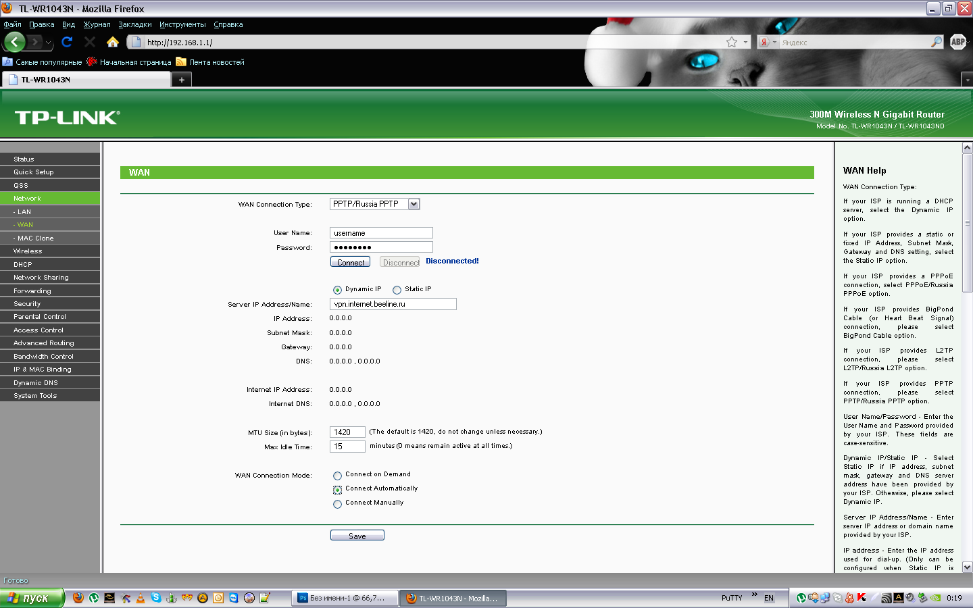Launch Skype from the quick launch bar
Screen dimensions: 973x608
click(x=156, y=598)
